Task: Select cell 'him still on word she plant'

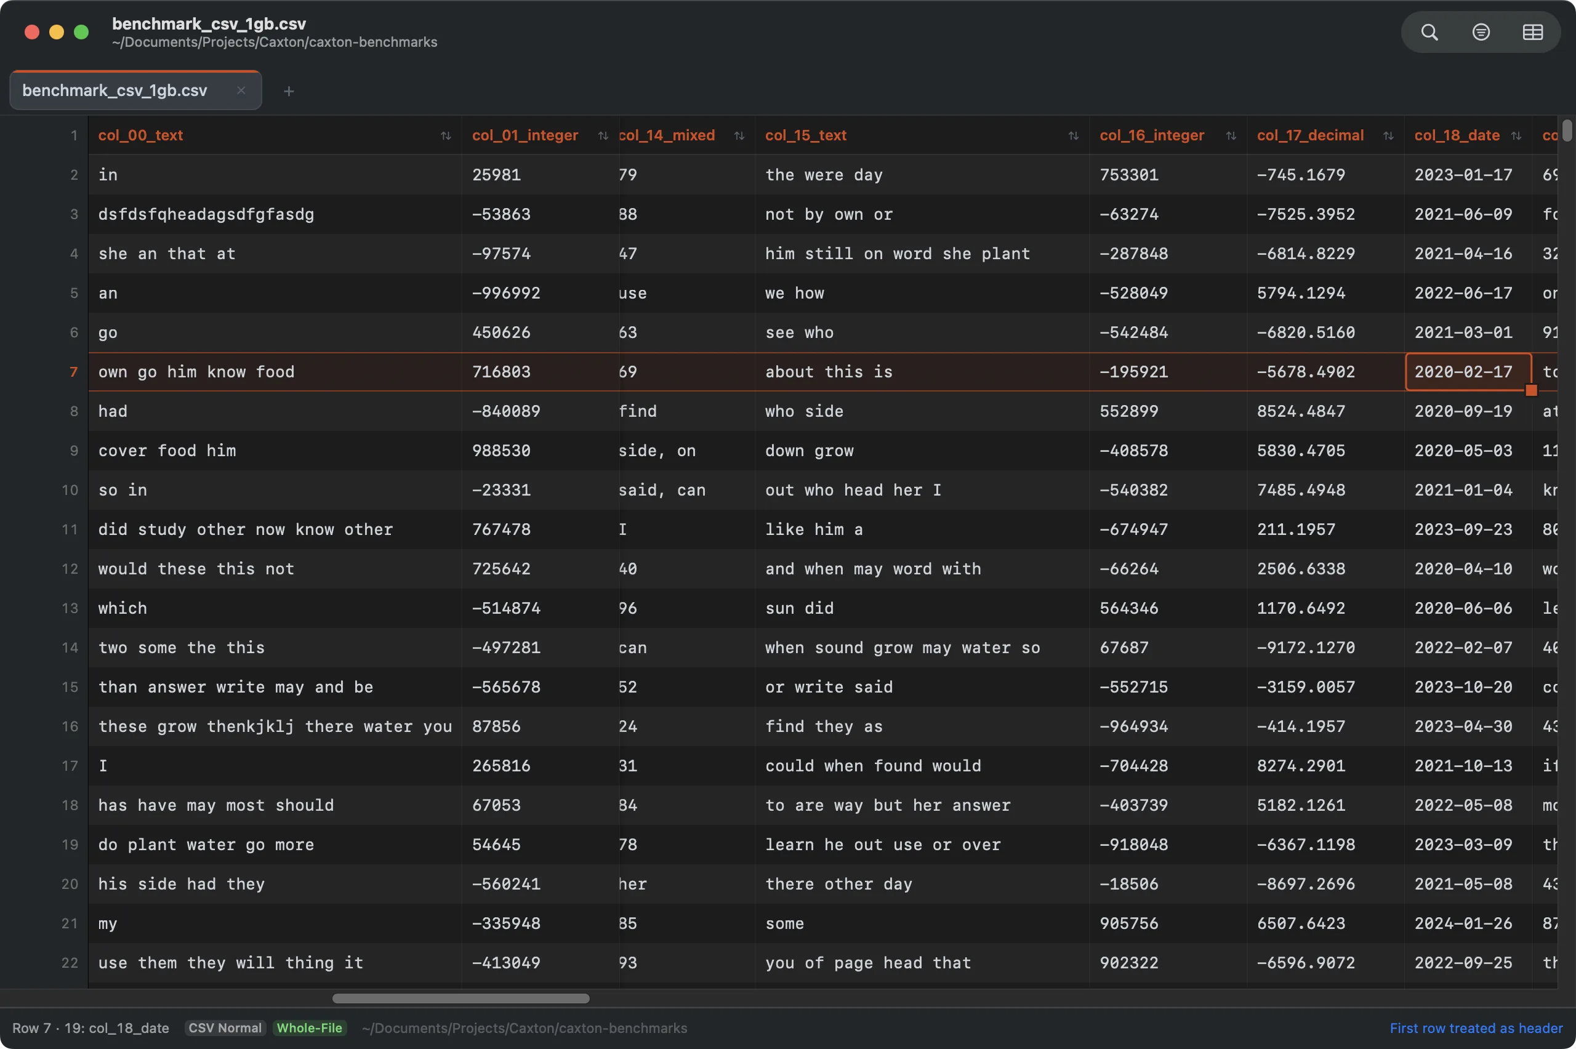Action: tap(922, 254)
